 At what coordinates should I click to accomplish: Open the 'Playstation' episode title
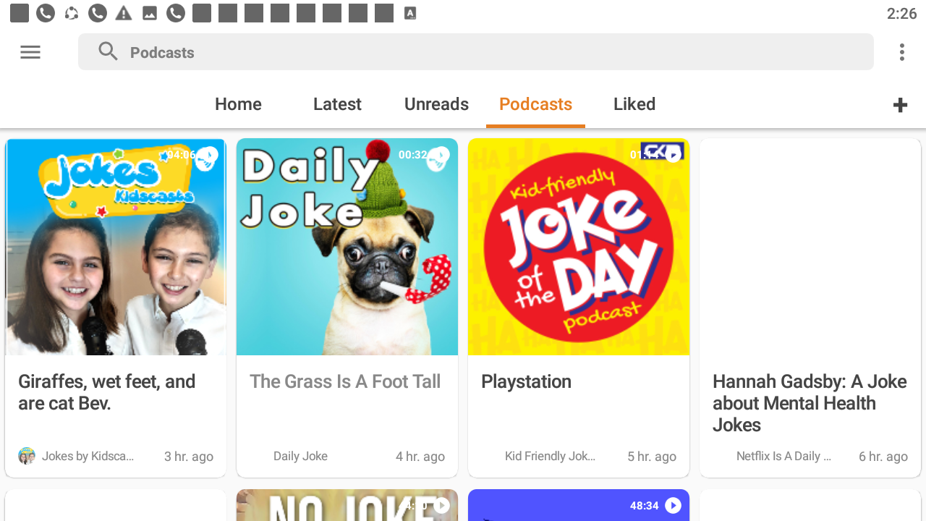[x=526, y=381]
